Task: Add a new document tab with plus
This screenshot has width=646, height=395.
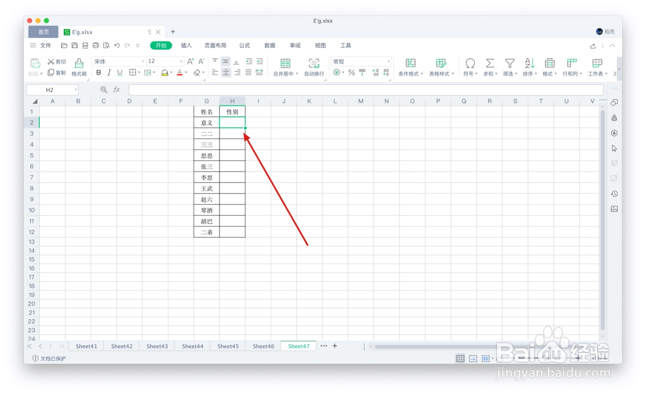Action: coord(173,31)
